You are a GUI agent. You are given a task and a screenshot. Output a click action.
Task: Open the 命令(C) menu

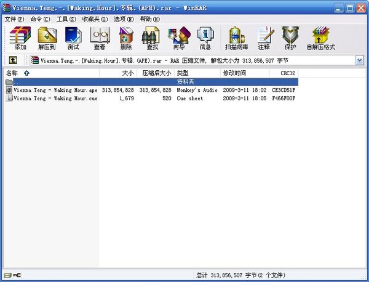tap(40, 19)
